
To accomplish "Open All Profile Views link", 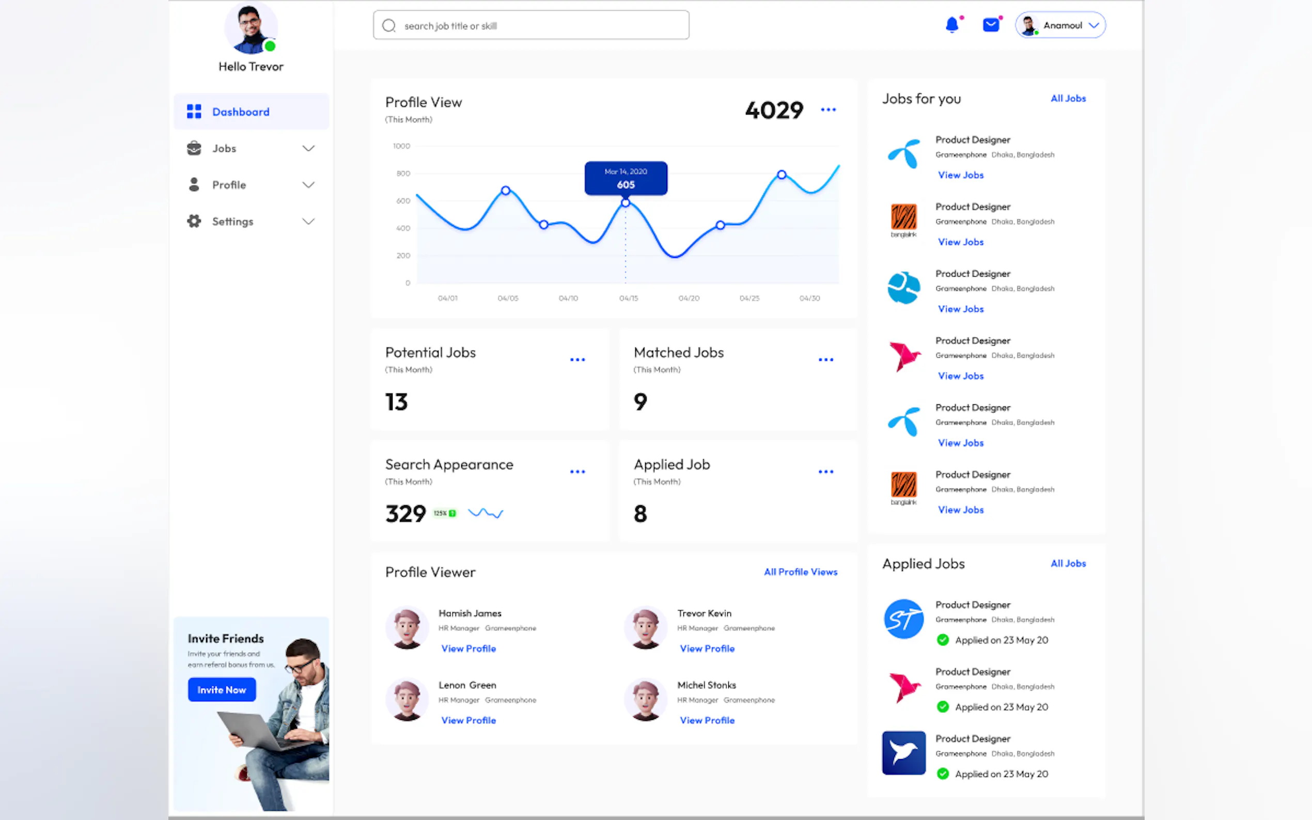I will click(x=800, y=572).
